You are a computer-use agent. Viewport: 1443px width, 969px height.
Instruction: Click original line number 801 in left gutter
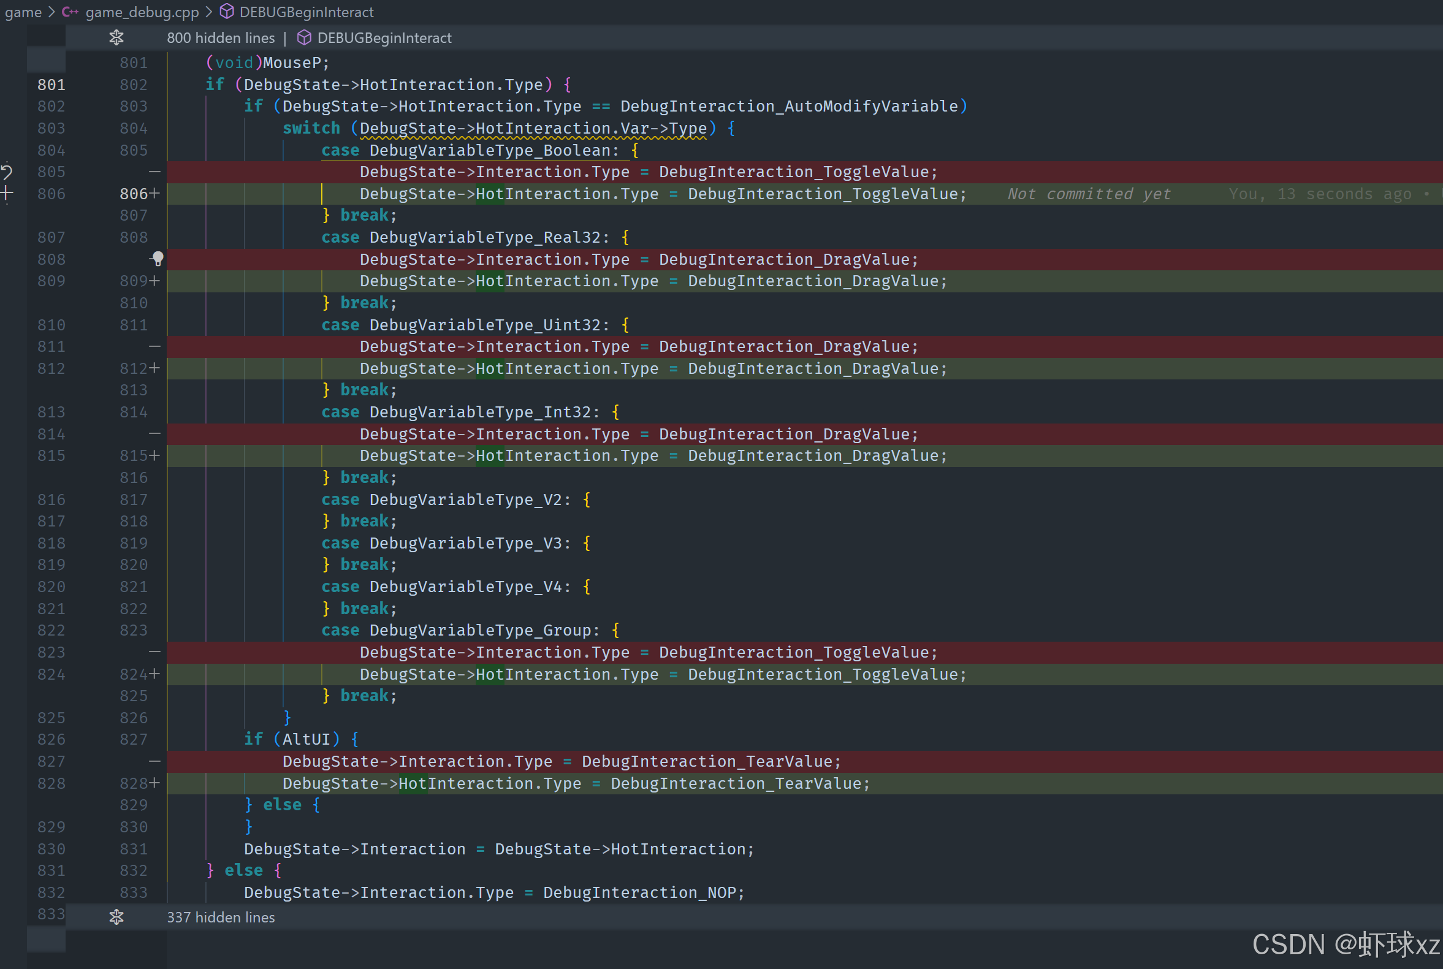pyautogui.click(x=51, y=85)
